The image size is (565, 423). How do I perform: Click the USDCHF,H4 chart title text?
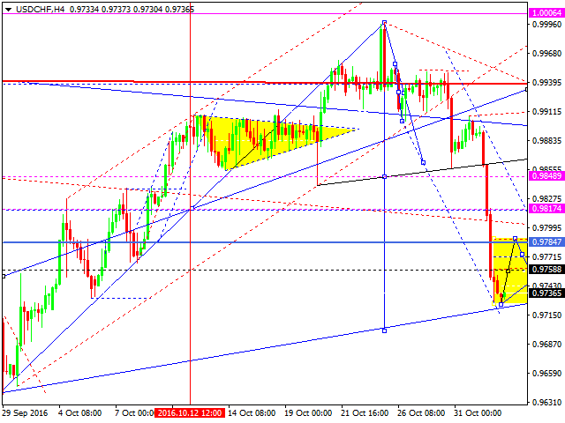(x=40, y=10)
